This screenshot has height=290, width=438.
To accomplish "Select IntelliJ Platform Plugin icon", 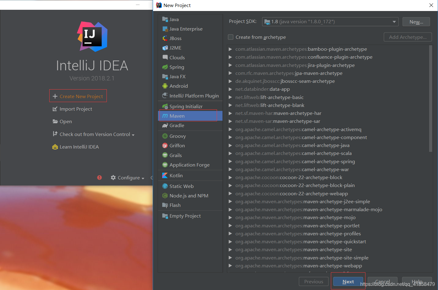I will point(165,96).
